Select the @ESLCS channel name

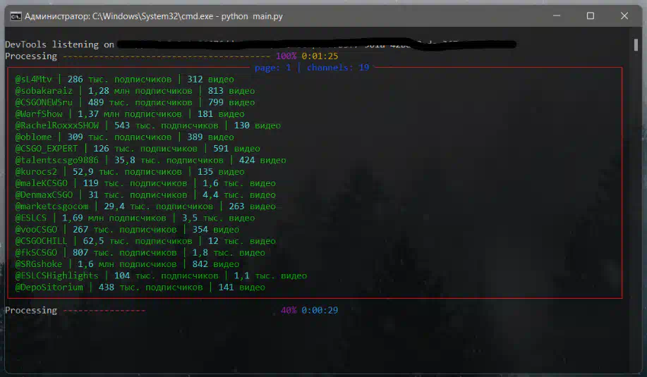pyautogui.click(x=31, y=218)
